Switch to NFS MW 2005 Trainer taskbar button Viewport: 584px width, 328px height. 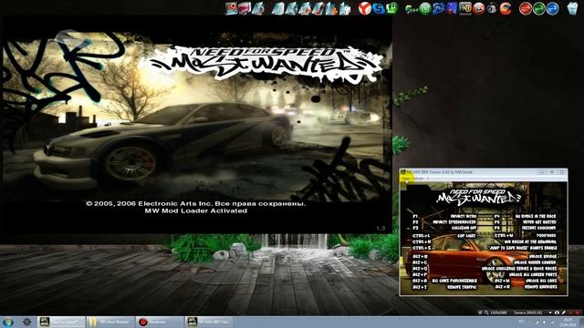(209, 322)
